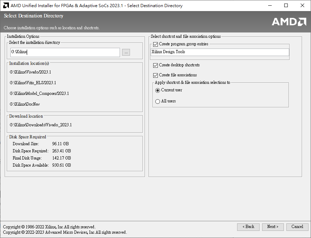
Task: Disable the Create desktop shortcuts checkbox
Action: click(x=155, y=65)
